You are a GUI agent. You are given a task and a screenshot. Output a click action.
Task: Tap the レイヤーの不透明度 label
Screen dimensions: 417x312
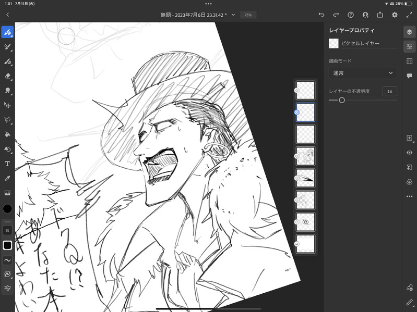(349, 91)
